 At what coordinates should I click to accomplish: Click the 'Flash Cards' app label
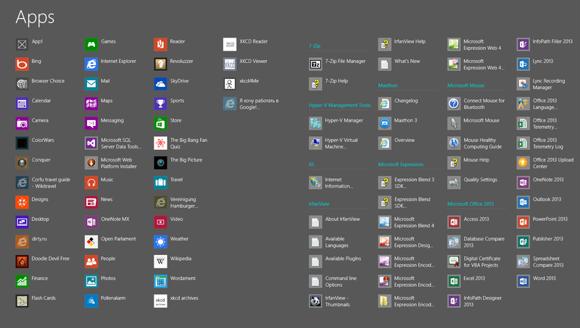43,298
